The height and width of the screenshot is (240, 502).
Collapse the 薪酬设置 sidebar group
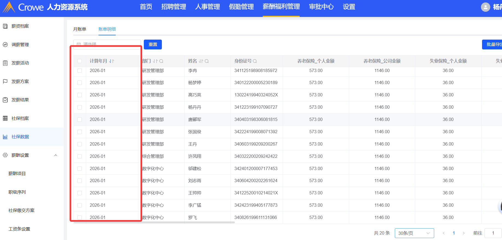click(x=56, y=155)
